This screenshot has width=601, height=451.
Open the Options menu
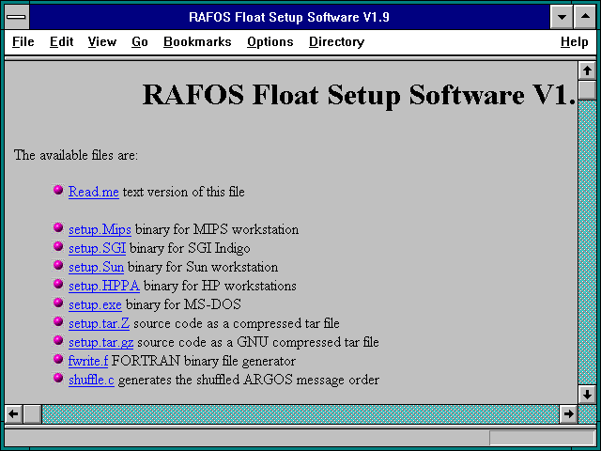(x=270, y=41)
